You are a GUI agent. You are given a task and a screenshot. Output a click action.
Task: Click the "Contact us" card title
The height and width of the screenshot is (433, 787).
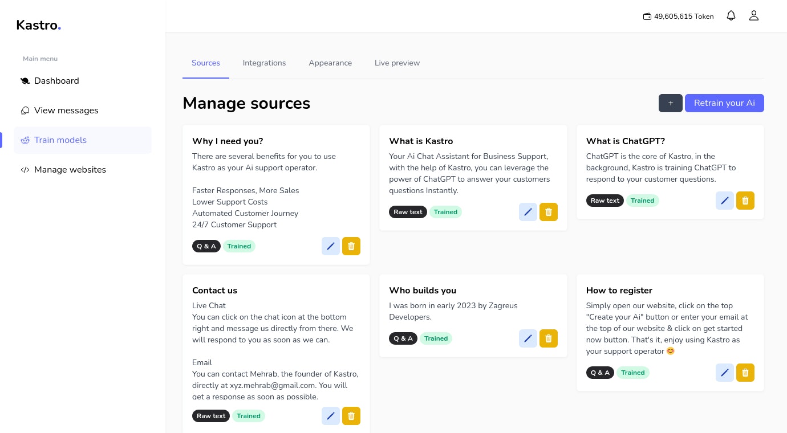214,291
